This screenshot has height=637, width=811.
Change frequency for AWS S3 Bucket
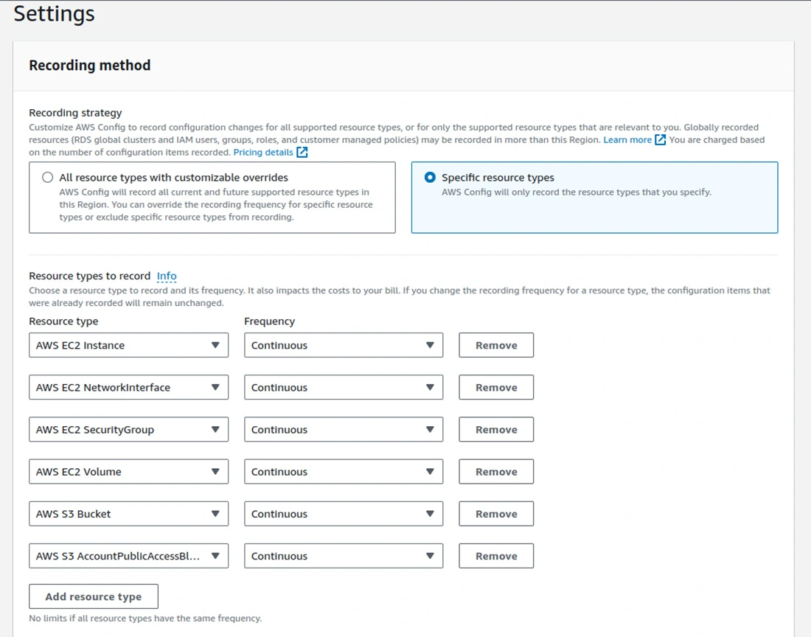tap(344, 513)
